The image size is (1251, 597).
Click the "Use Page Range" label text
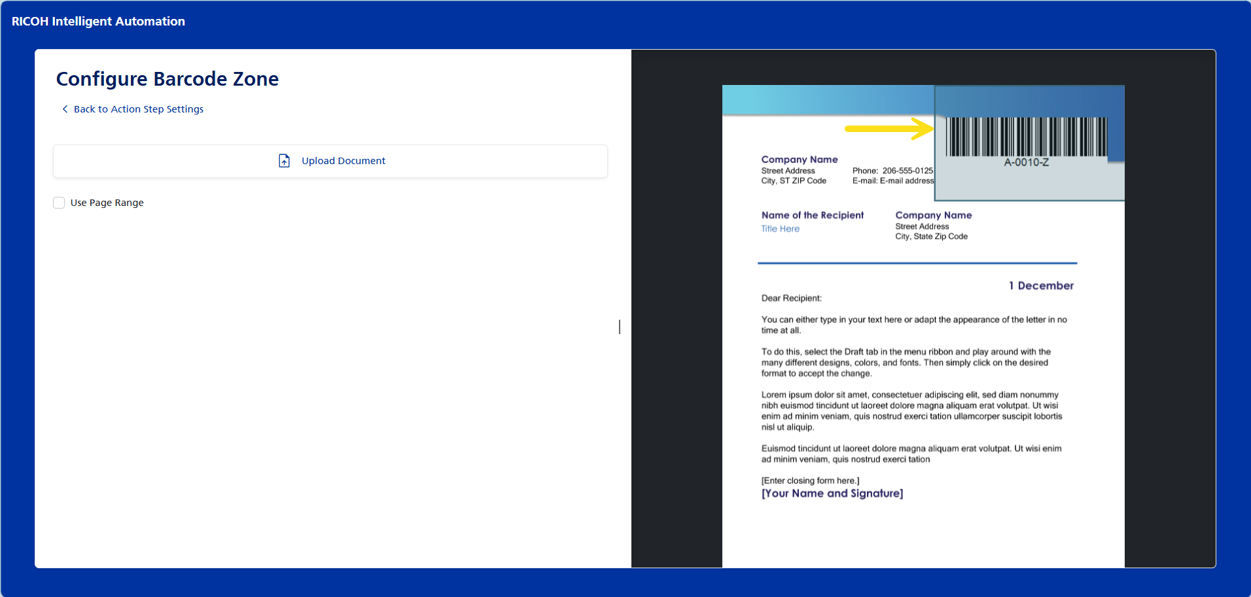pyautogui.click(x=107, y=203)
